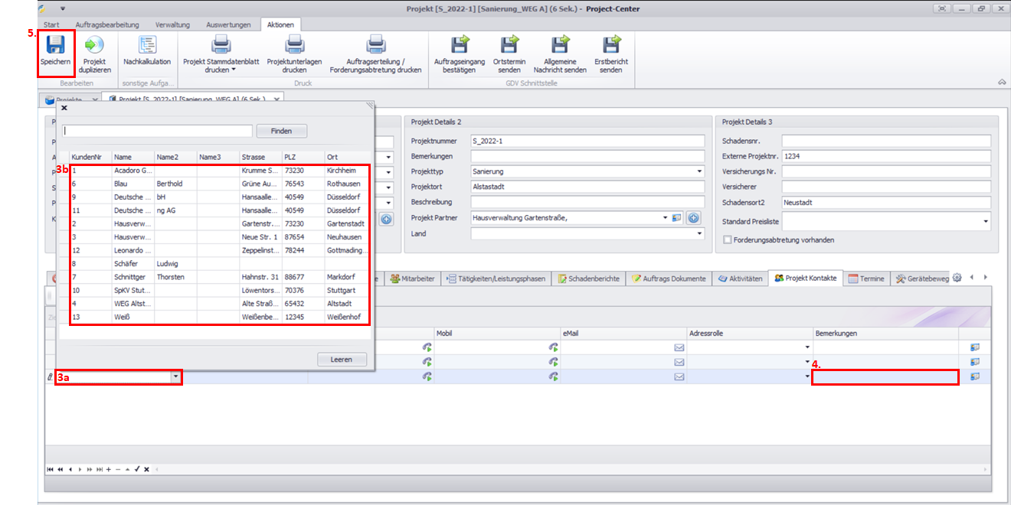Open Projekt Stammdatenblatt drucken dropdown
Screen dimensions: 1011x505
pos(233,70)
